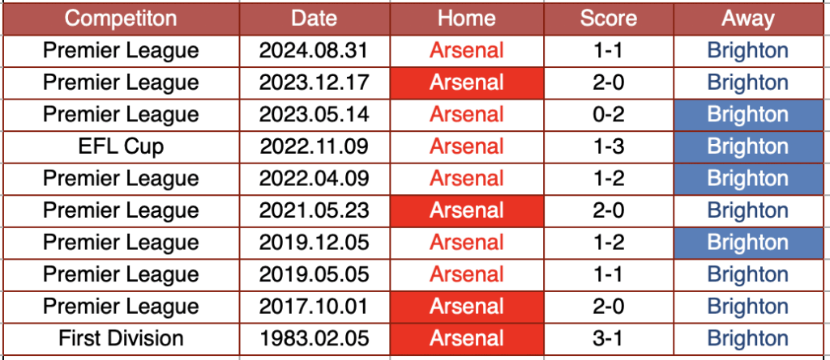The height and width of the screenshot is (360, 830).
Task: Click the 1983.02.05 date cell
Action: [314, 338]
